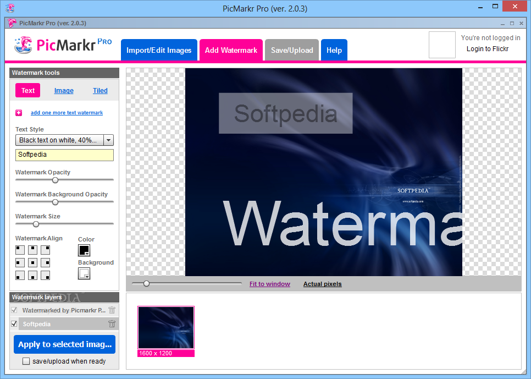Align watermark to bottom-left
The width and height of the screenshot is (531, 379).
[20, 275]
